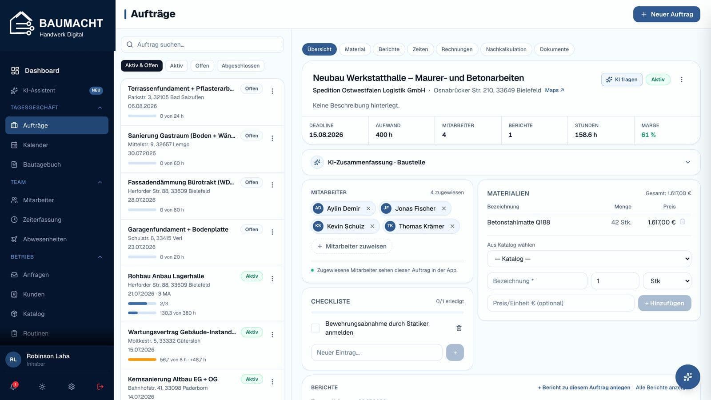Focus the Preis/Einheit € input field
Screen dimensions: 711x400
click(x=561, y=303)
